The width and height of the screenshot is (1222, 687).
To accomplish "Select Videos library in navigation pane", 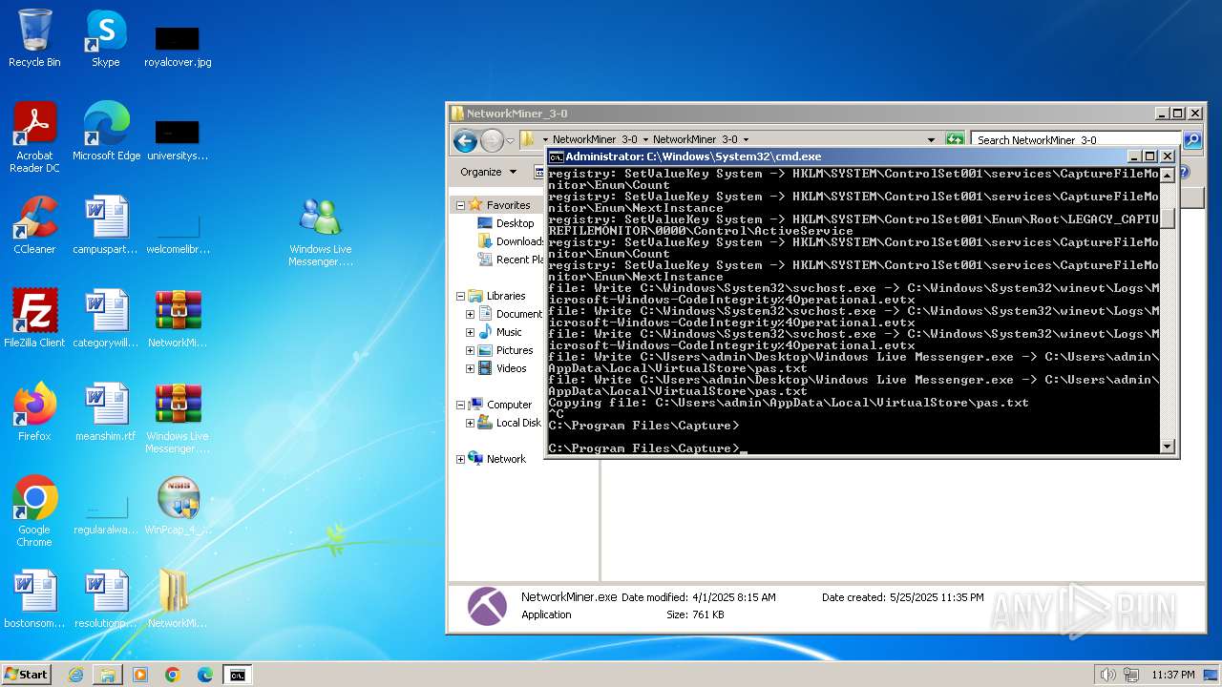I will [502, 368].
